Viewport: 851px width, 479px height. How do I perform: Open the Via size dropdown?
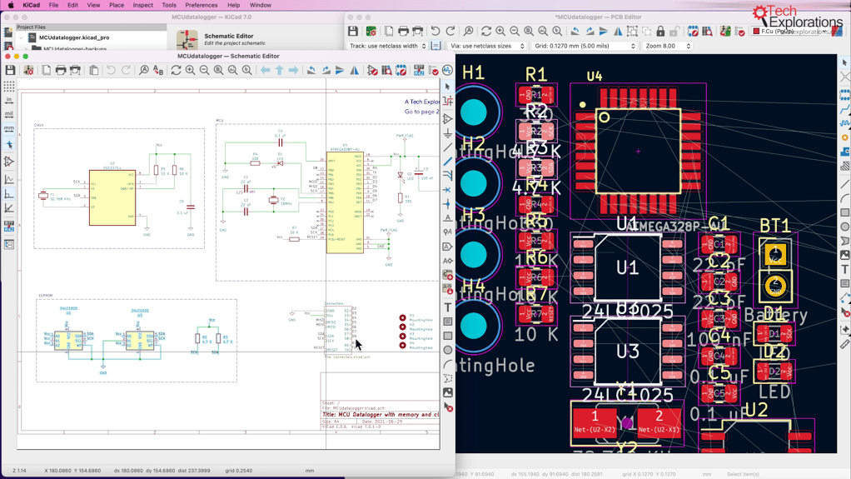(x=487, y=47)
